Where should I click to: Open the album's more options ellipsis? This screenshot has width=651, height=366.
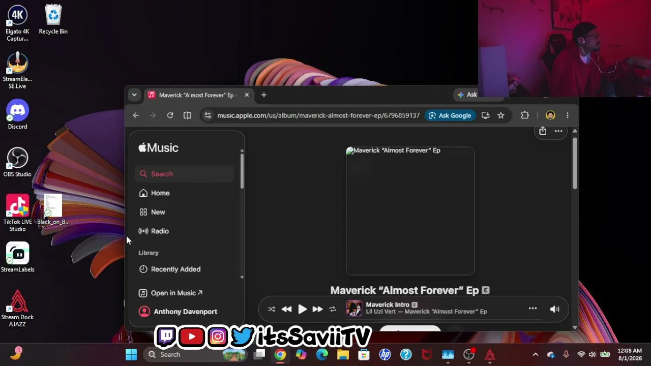click(558, 131)
